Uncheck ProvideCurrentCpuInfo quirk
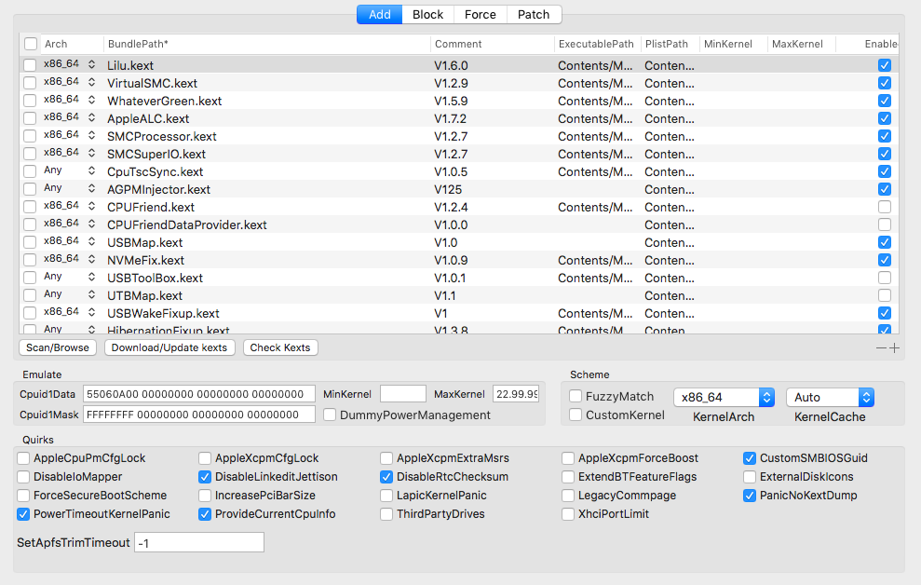Viewport: 921px width, 585px height. 204,514
